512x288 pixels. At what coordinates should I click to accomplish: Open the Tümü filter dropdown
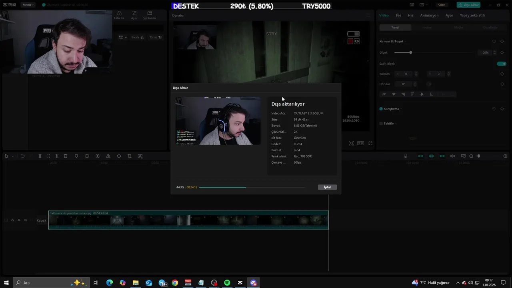tap(156, 37)
